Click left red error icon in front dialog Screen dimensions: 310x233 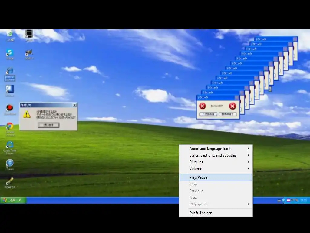pos(202,106)
